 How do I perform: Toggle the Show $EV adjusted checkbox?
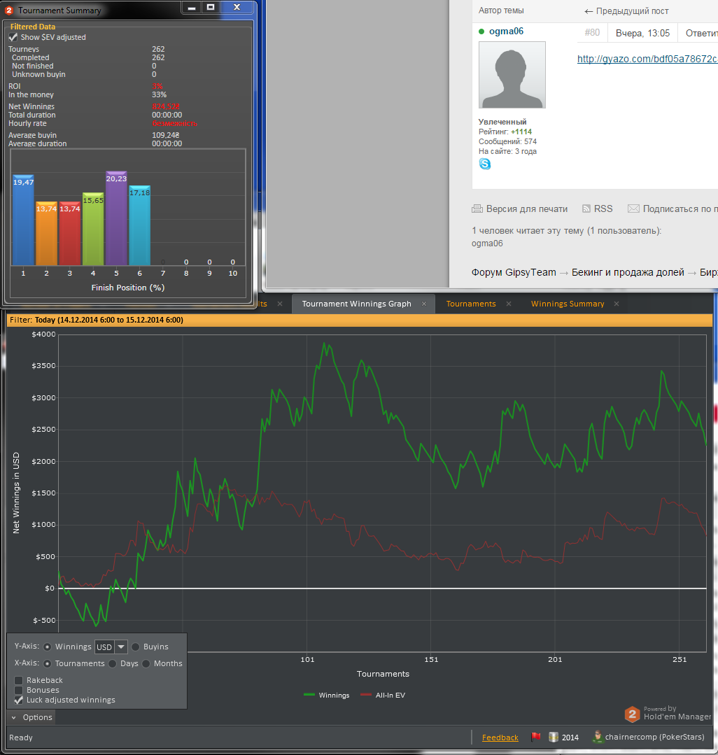tap(13, 37)
